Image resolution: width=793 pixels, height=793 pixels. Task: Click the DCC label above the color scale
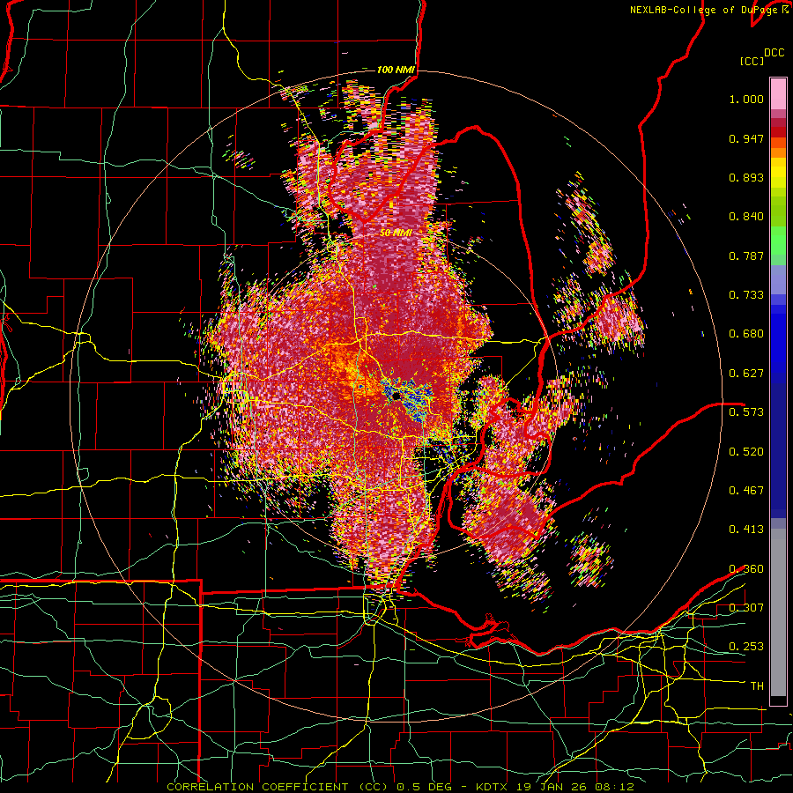click(x=774, y=53)
